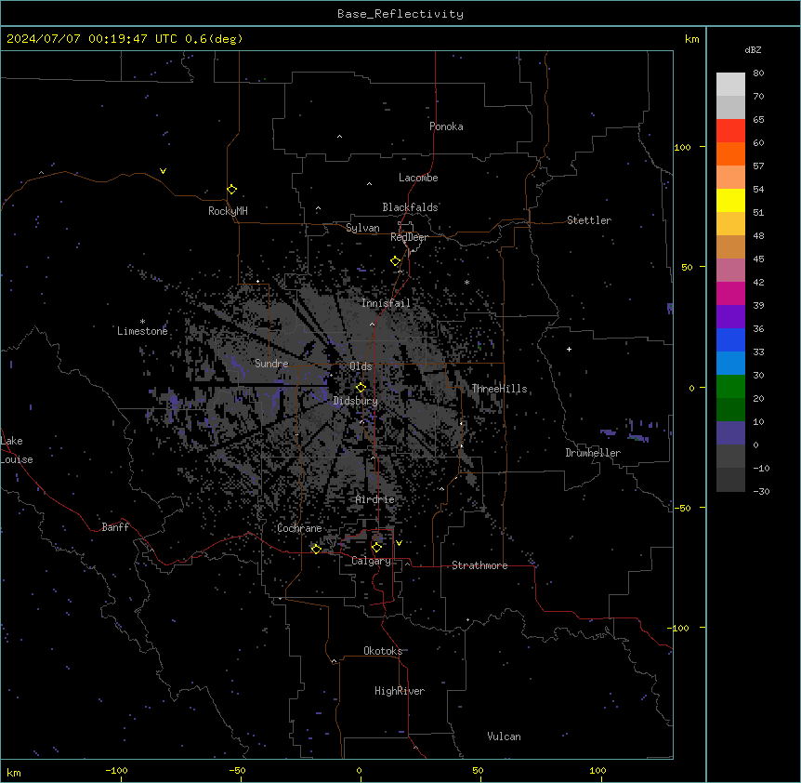This screenshot has height=783, width=801.
Task: Click the yellow diamond marker above Calgary label
Action: click(376, 548)
